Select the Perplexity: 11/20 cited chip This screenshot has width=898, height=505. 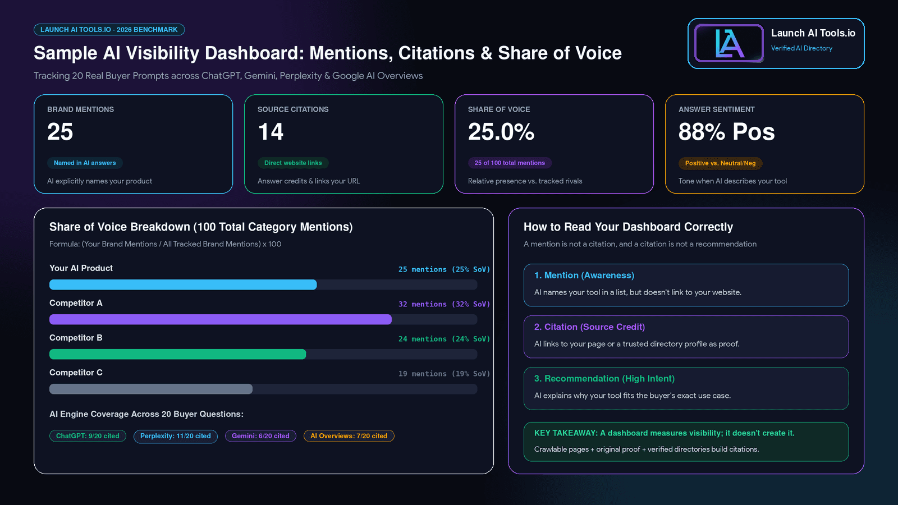coord(176,436)
